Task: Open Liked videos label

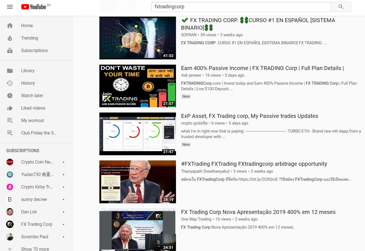Action: 33,108
